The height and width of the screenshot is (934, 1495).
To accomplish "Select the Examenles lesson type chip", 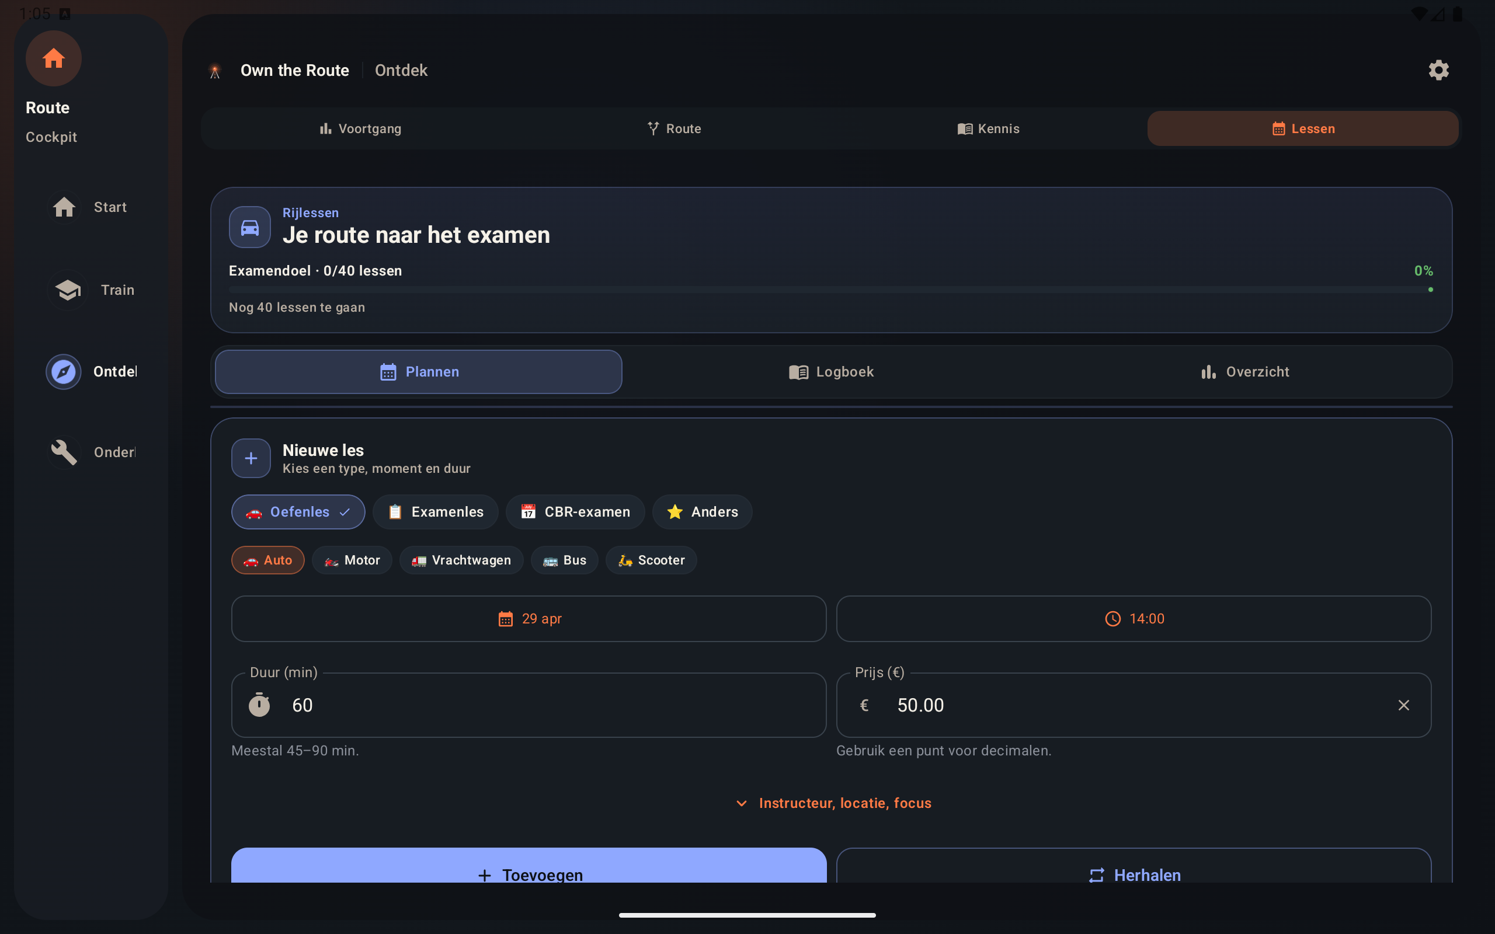I will [x=436, y=511].
